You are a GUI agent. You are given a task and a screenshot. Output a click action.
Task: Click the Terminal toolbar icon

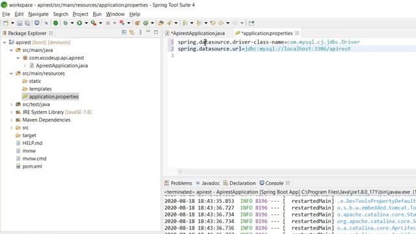point(37,23)
